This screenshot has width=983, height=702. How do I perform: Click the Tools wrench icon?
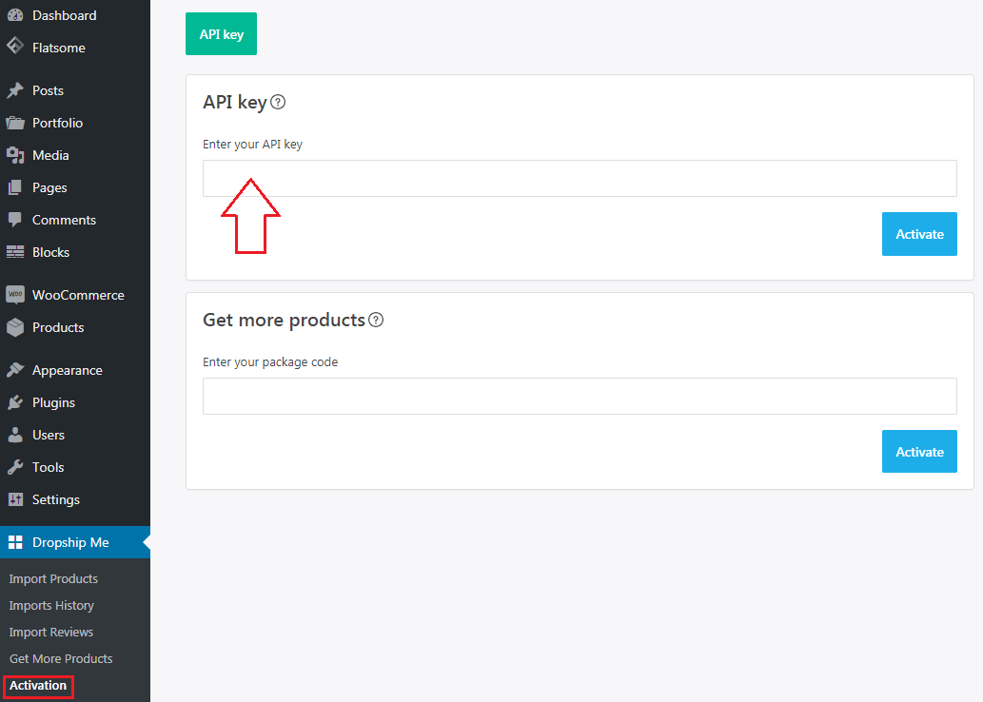click(x=15, y=467)
